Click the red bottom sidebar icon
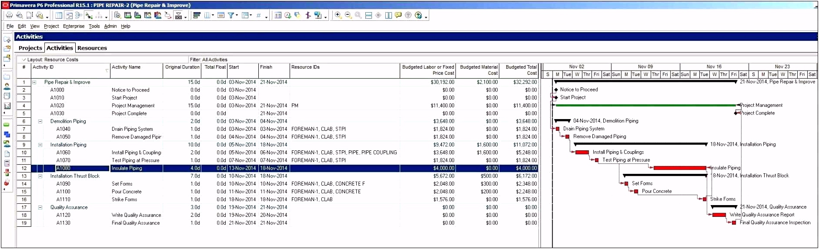This screenshot has height=249, width=819. click(x=7, y=182)
